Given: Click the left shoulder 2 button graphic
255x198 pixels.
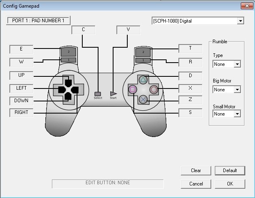Looking at the screenshot, I should click(69, 52).
